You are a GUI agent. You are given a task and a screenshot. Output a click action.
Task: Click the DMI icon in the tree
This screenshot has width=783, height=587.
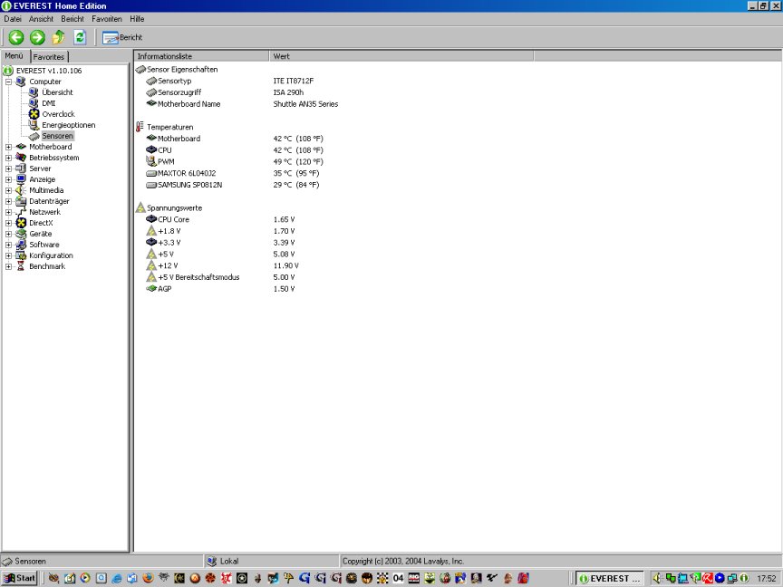click(x=34, y=103)
